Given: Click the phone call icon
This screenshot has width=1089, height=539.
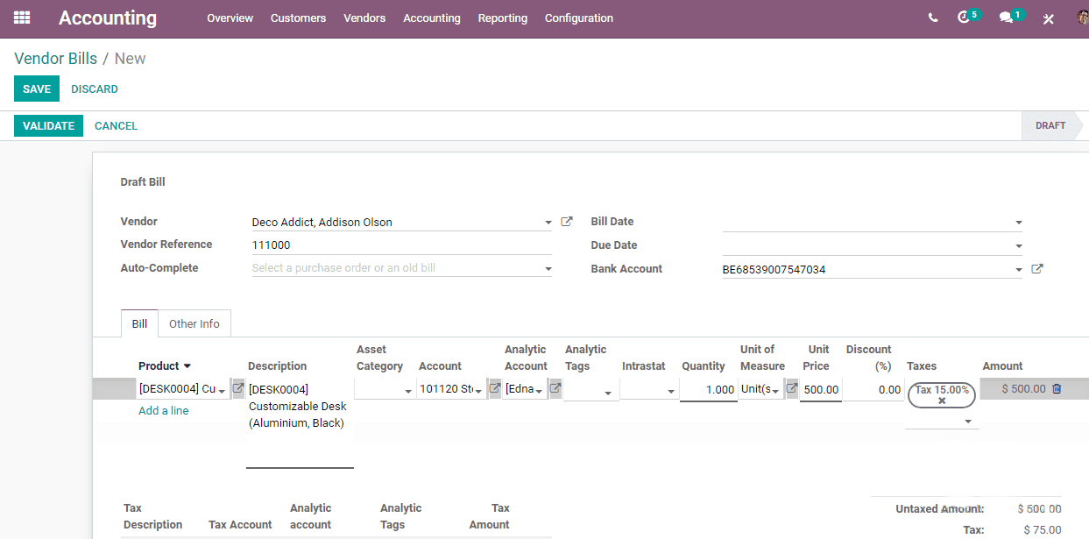Looking at the screenshot, I should pyautogui.click(x=933, y=18).
